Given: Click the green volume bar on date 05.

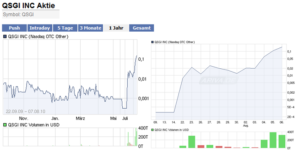Looking at the screenshot, I should [x=273, y=140].
